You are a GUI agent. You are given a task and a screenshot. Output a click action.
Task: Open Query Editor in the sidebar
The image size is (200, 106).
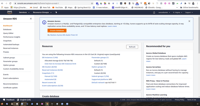tap(8, 33)
